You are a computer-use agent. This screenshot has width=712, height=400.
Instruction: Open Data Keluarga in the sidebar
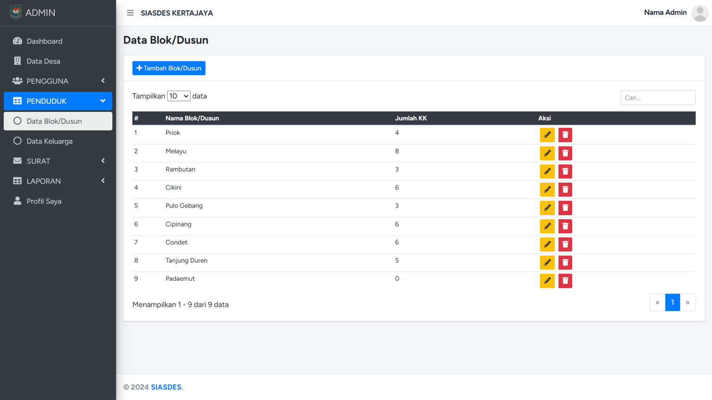[49, 141]
